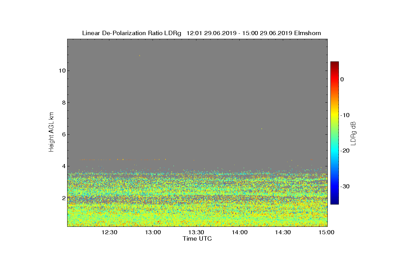
Task: Click the 14:00 time tick label
Action: [x=240, y=232]
